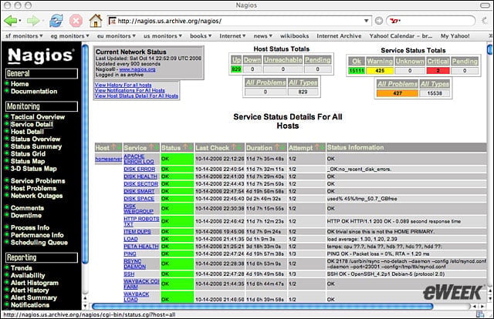Focus the URL address field
The image size is (494, 319).
click(239, 21)
